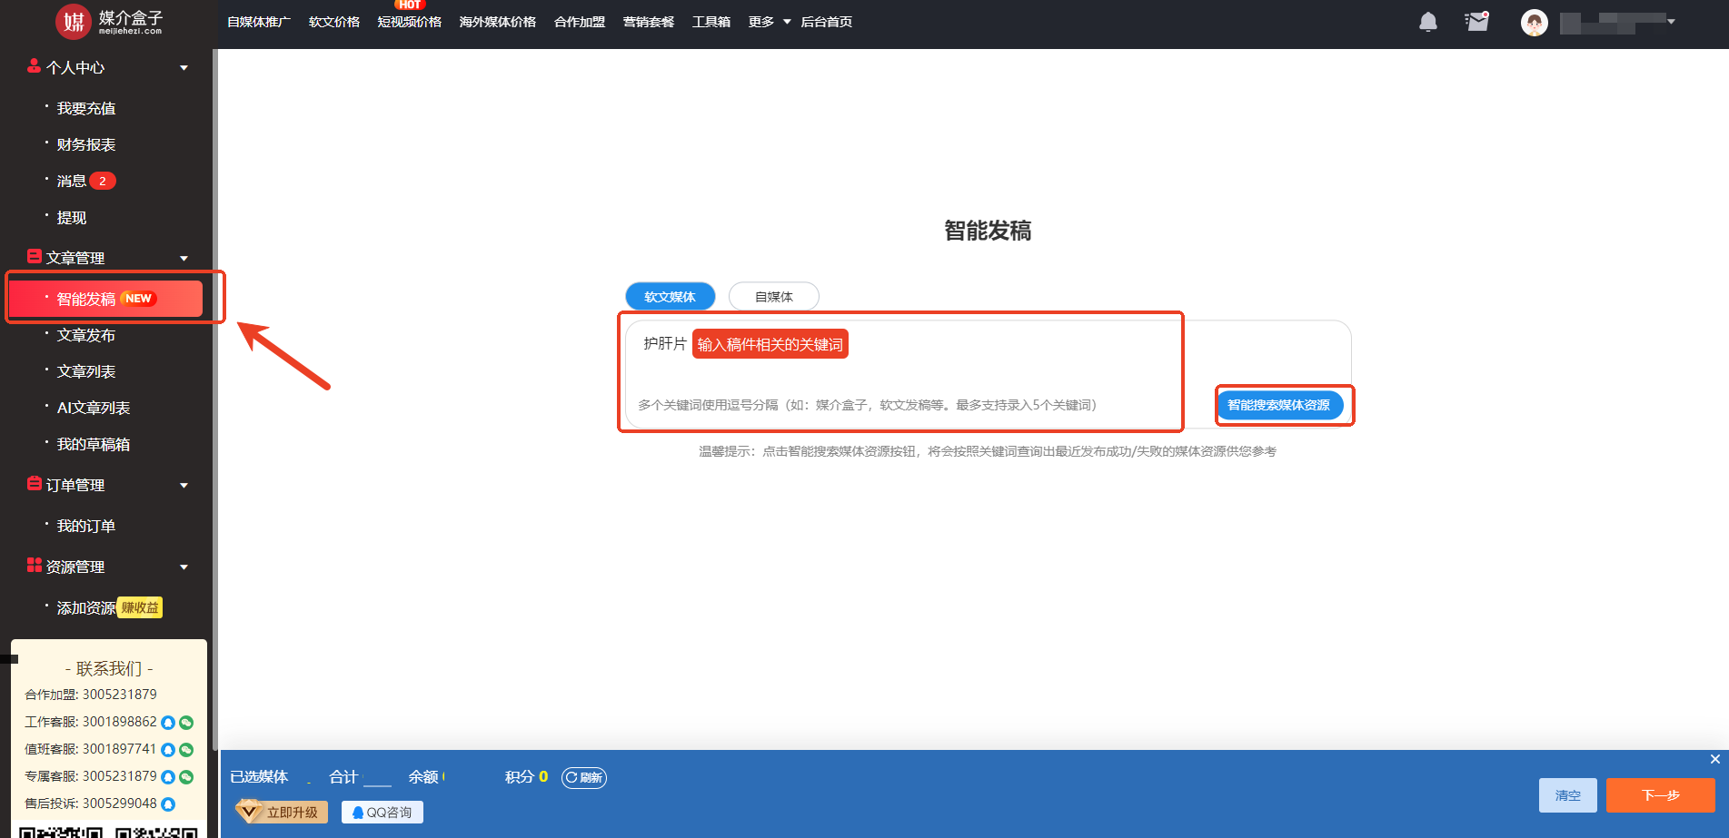The image size is (1729, 838).
Task: Open 软文价格 in the top menu
Action: (x=333, y=22)
